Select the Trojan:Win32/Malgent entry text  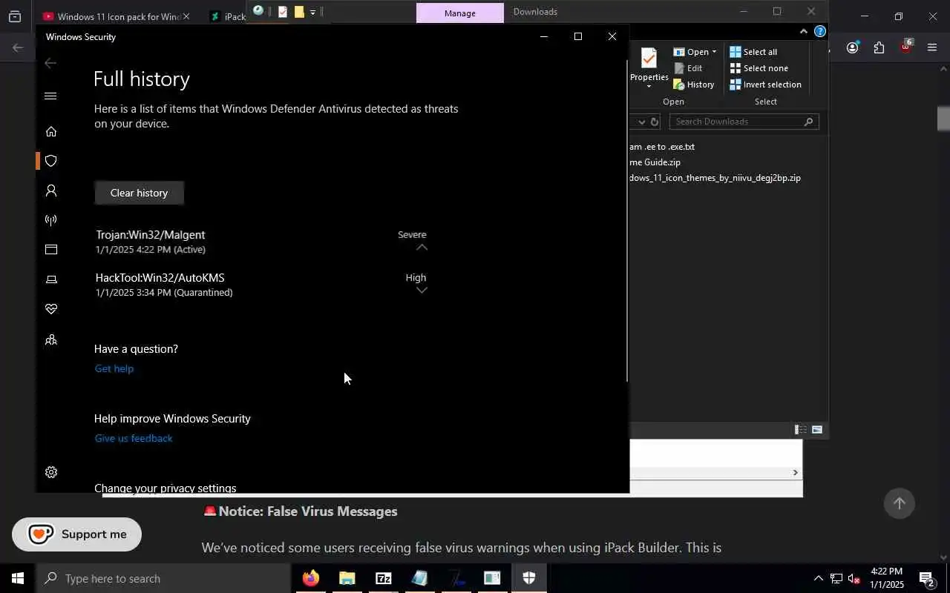(x=150, y=235)
